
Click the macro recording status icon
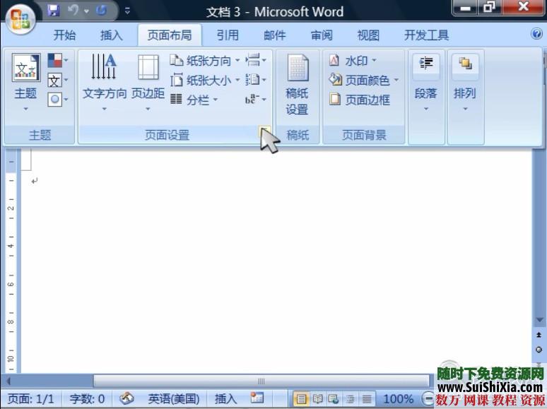coord(257,398)
